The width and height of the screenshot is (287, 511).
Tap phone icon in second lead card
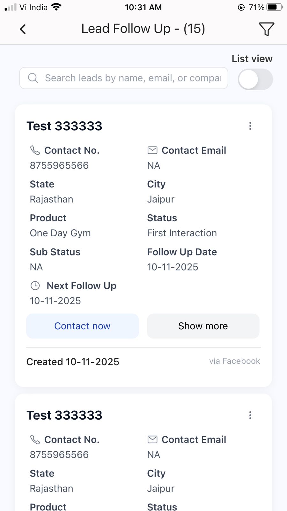pyautogui.click(x=35, y=439)
